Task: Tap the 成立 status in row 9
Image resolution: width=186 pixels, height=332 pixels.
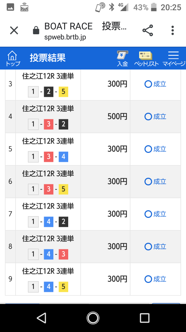Action: (155, 279)
